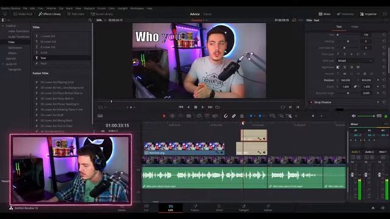Toggle the Linked Selection chain icon
This screenshot has width=390, height=219.
[234, 116]
